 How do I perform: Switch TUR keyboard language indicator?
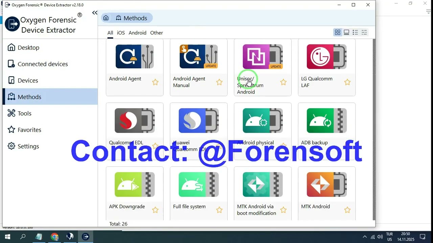[389, 237]
